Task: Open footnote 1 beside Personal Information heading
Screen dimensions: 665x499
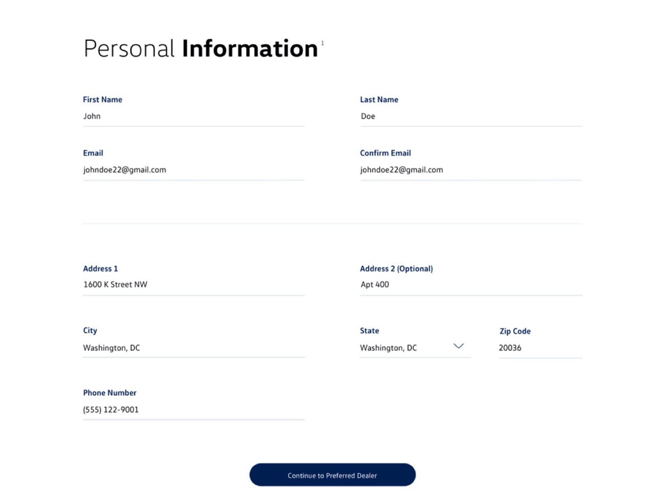Action: [x=323, y=43]
